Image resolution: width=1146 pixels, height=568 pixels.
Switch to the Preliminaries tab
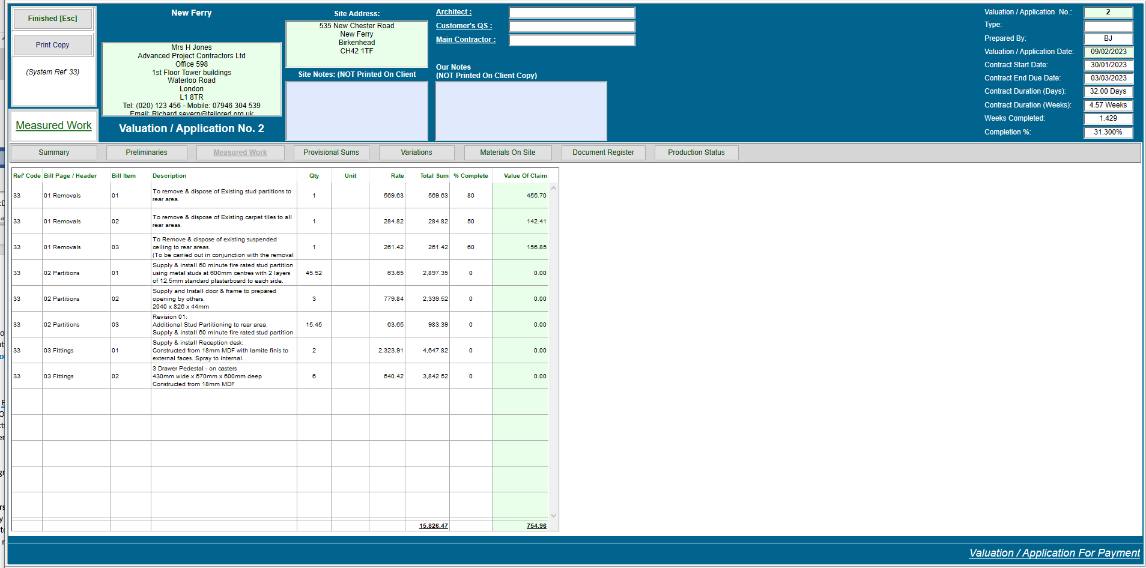tap(147, 153)
